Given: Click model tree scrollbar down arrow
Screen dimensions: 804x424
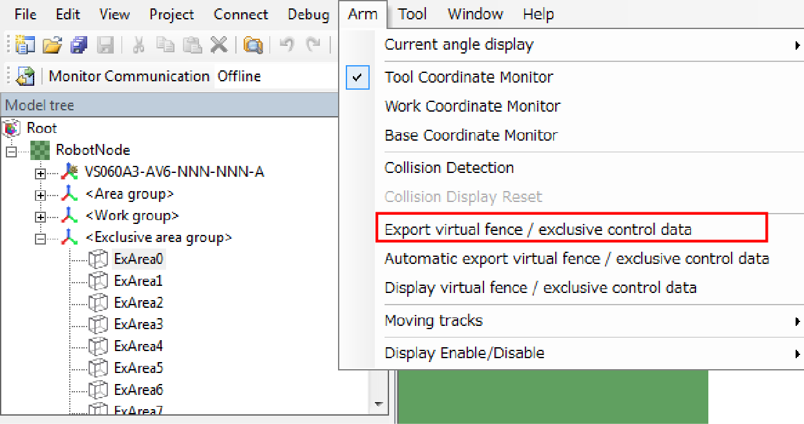Looking at the screenshot, I should click(x=378, y=404).
